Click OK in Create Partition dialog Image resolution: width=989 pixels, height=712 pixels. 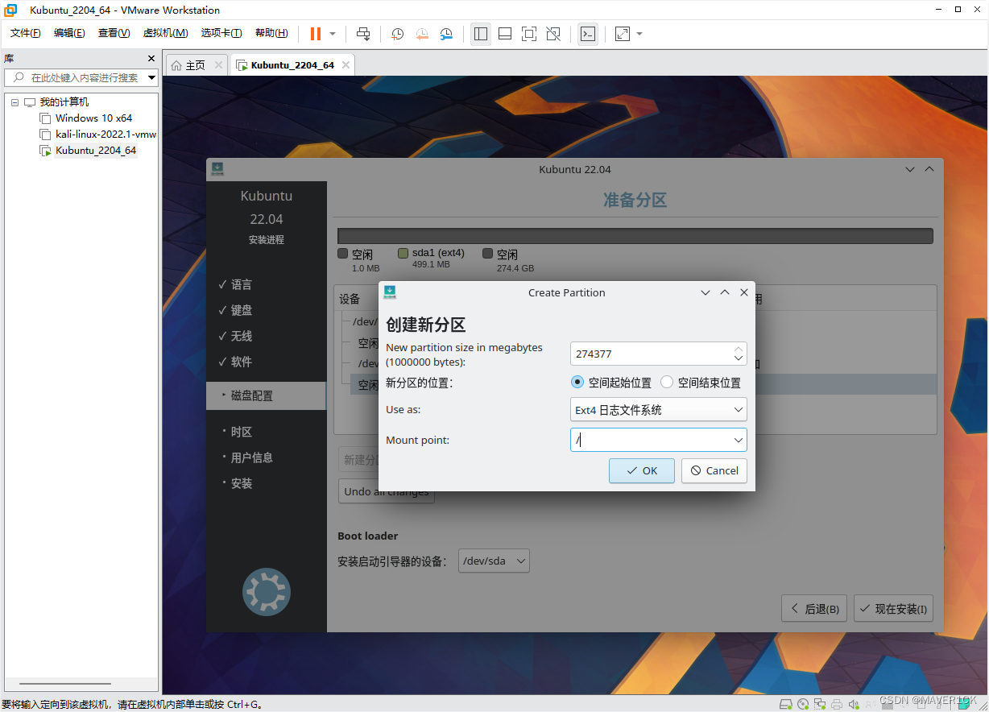coord(642,471)
